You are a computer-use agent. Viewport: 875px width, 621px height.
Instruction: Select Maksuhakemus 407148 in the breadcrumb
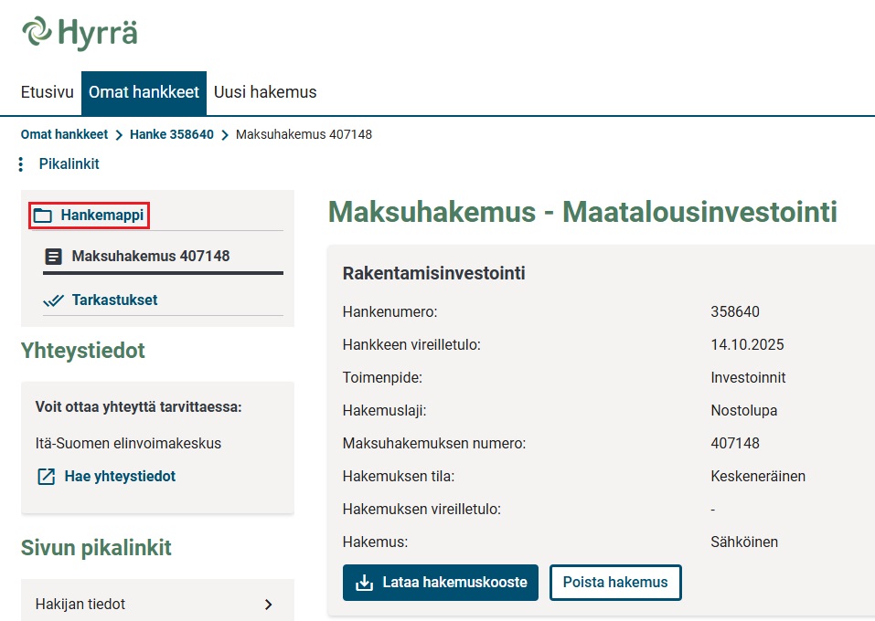click(304, 134)
